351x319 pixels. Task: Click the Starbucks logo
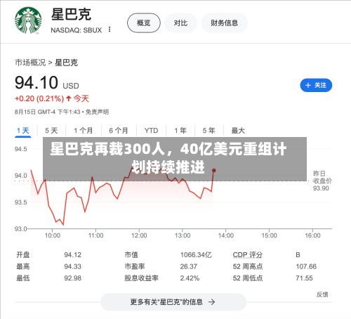click(x=28, y=20)
